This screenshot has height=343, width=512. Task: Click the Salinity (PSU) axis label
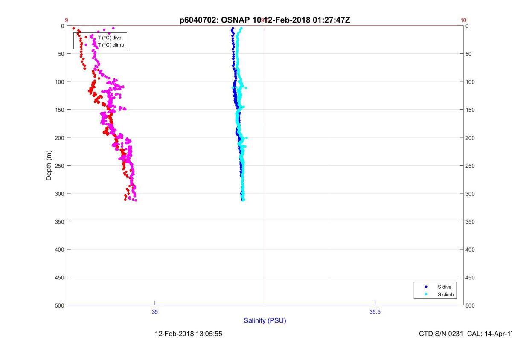tap(265, 320)
